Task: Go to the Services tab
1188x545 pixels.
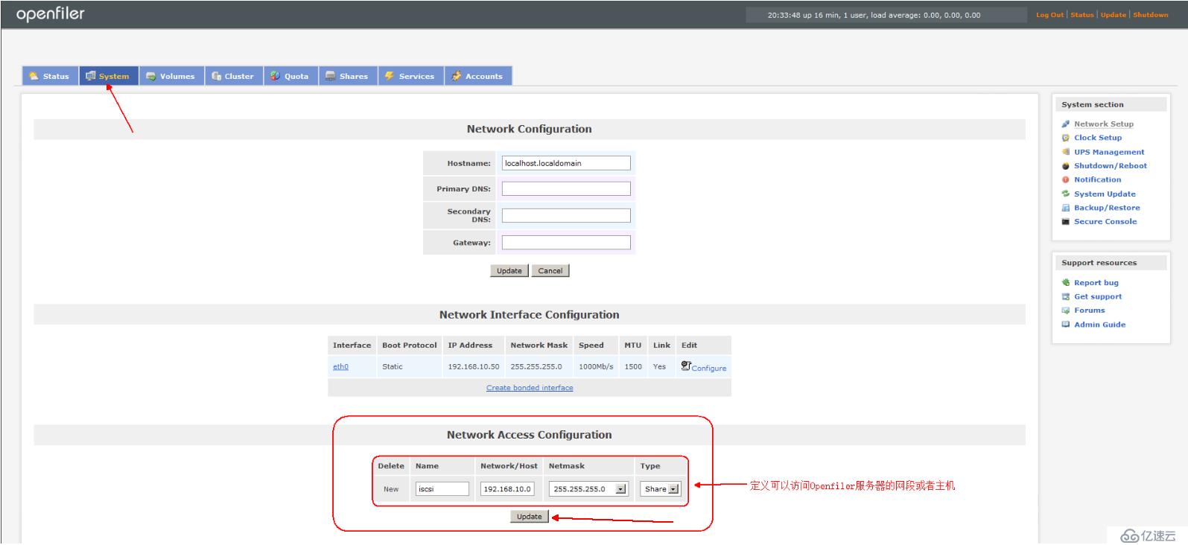Action: [410, 76]
